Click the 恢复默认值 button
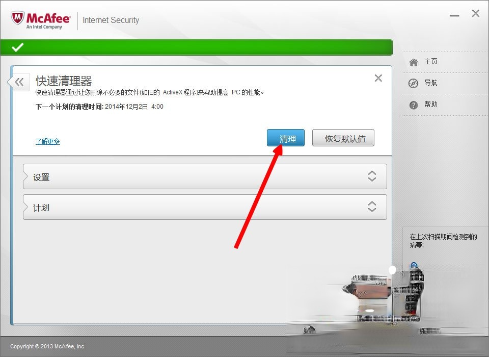This screenshot has width=489, height=357. pyautogui.click(x=343, y=138)
